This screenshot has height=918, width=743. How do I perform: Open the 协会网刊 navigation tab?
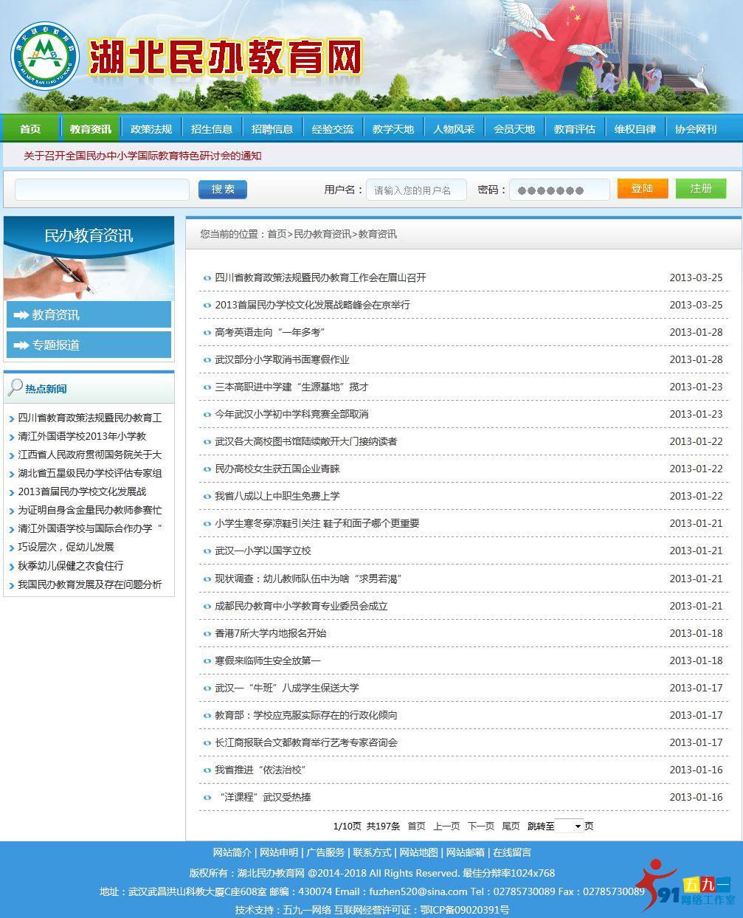click(695, 128)
